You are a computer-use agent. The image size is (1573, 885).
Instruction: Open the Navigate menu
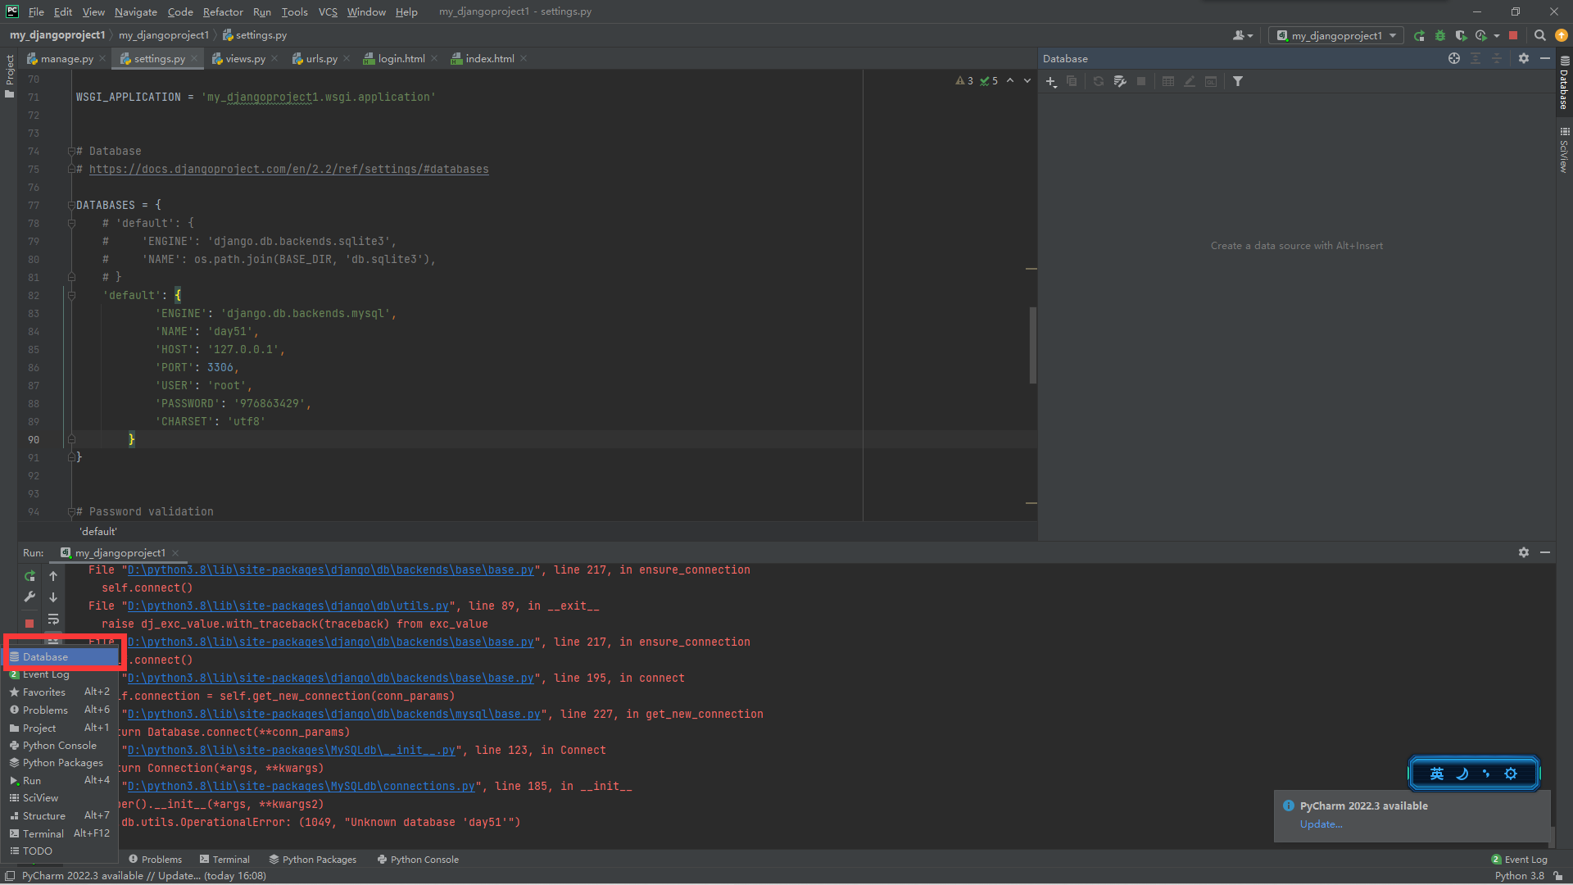click(x=136, y=11)
